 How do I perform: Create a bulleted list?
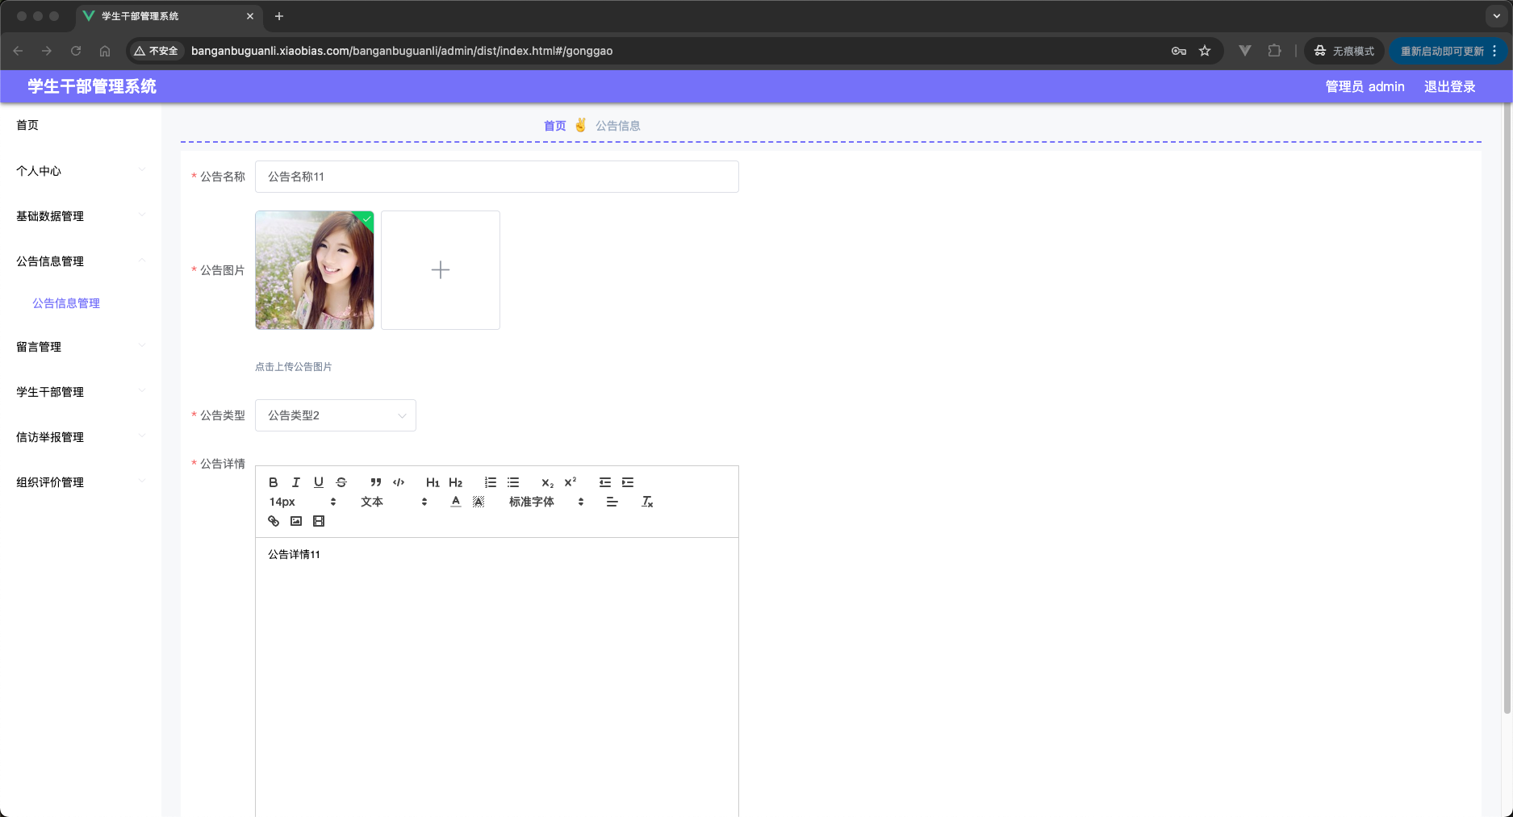tap(513, 482)
